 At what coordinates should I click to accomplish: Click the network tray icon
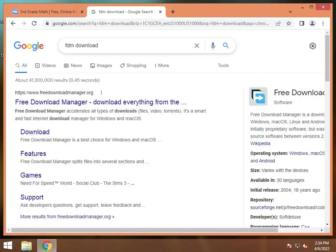[x=297, y=245]
